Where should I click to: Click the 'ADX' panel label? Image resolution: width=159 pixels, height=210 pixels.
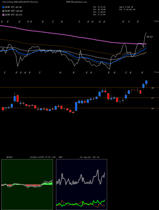[x=61, y=157]
